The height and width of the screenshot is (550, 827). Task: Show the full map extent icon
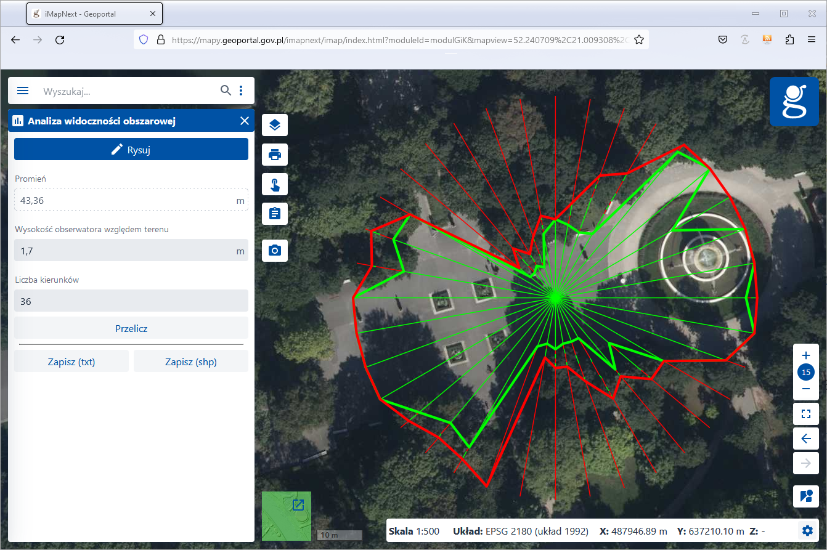tap(806, 414)
